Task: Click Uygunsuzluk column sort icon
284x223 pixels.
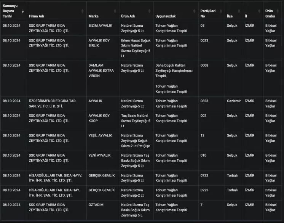Action: click(194, 11)
